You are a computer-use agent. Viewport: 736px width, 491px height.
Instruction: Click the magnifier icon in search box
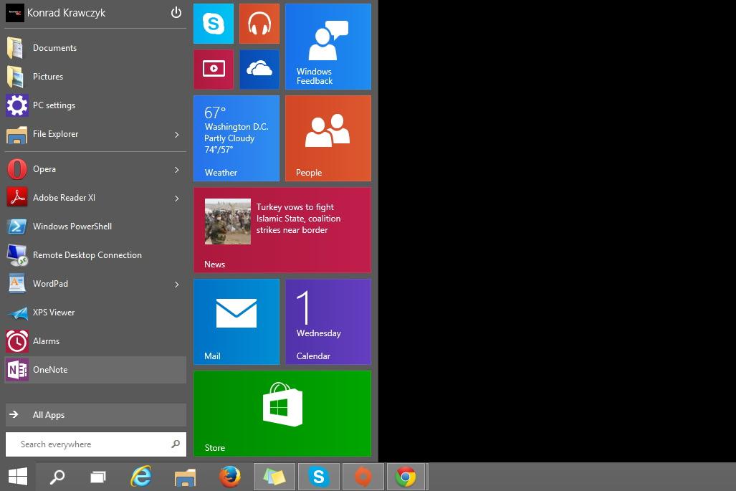(x=176, y=444)
